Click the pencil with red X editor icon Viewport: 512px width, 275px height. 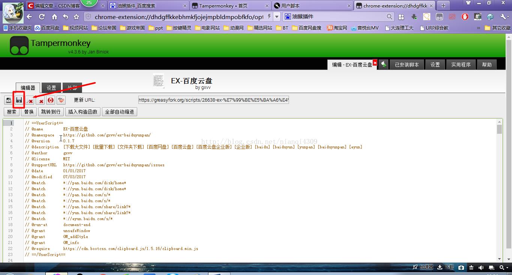pyautogui.click(x=30, y=100)
